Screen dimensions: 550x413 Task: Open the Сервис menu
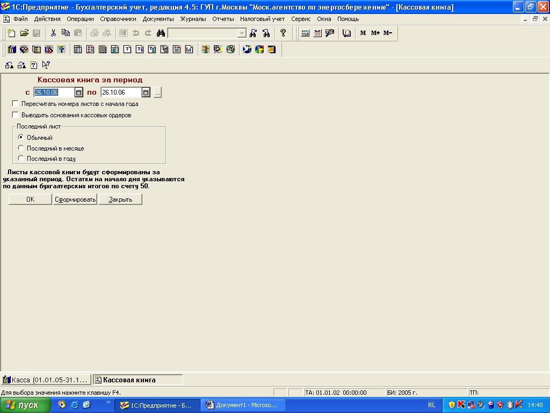(301, 19)
